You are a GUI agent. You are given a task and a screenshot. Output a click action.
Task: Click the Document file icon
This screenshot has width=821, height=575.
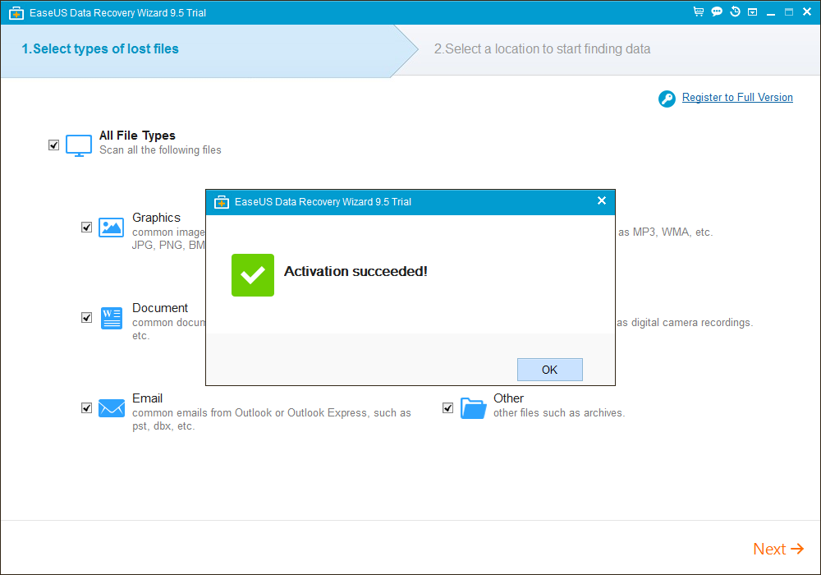(x=112, y=318)
